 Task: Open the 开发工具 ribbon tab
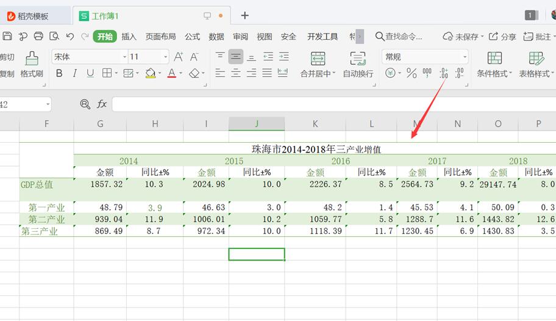click(x=323, y=37)
